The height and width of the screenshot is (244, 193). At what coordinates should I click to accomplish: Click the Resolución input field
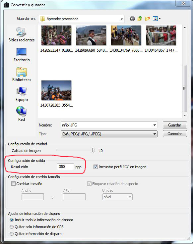click(x=65, y=167)
